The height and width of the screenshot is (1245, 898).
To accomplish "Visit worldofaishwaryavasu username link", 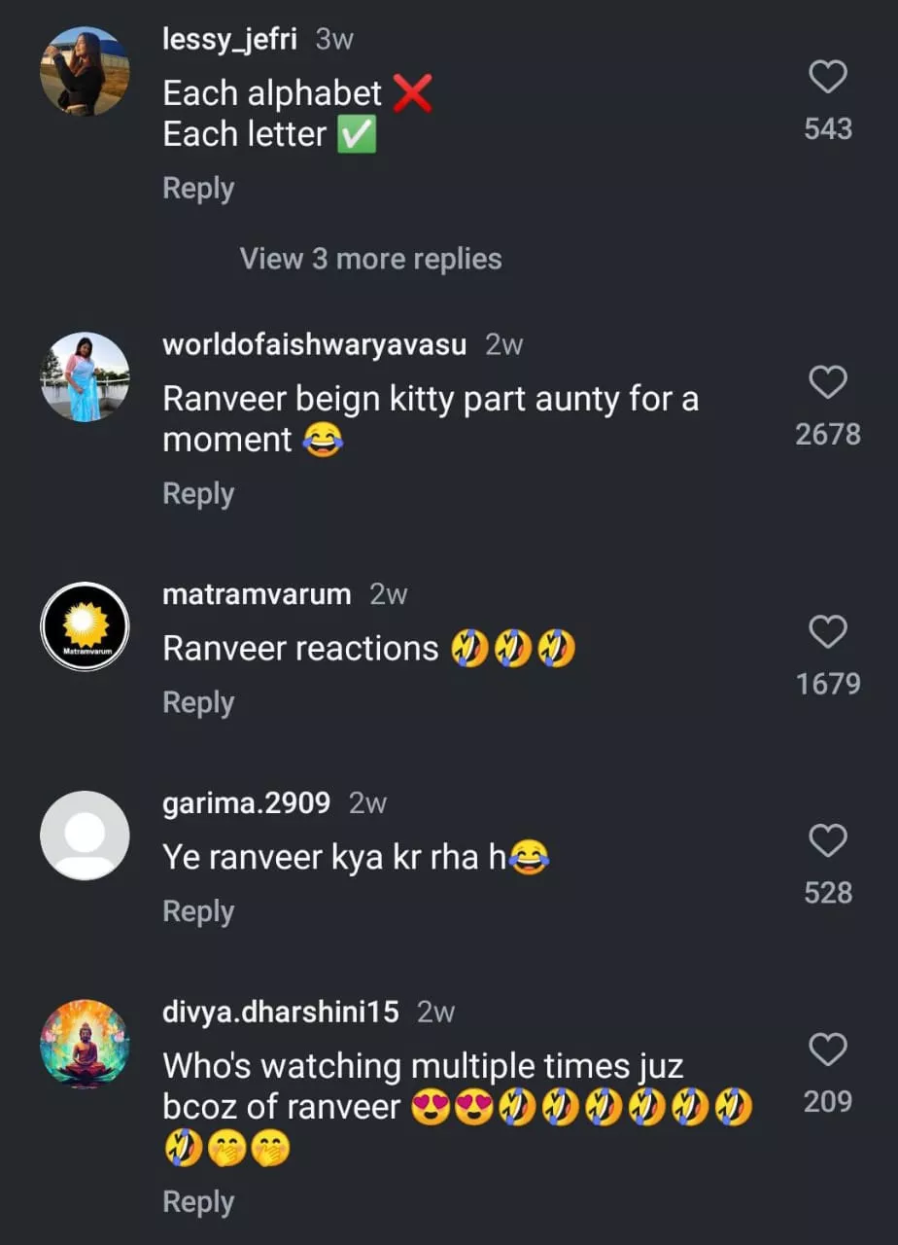I will (314, 344).
